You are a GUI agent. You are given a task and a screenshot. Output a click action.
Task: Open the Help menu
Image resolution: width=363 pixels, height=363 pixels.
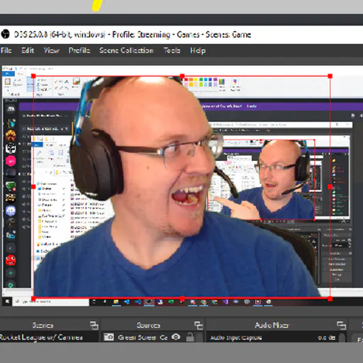pyautogui.click(x=198, y=50)
